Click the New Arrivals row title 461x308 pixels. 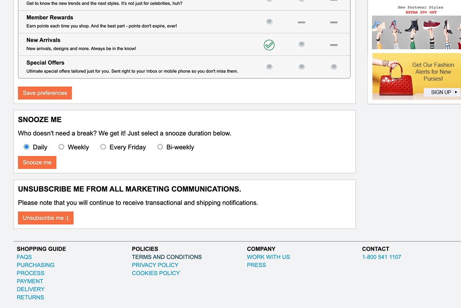[43, 40]
